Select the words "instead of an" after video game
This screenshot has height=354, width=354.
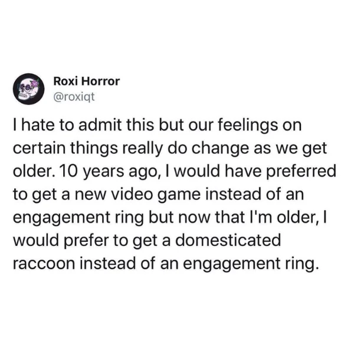[x=254, y=195]
